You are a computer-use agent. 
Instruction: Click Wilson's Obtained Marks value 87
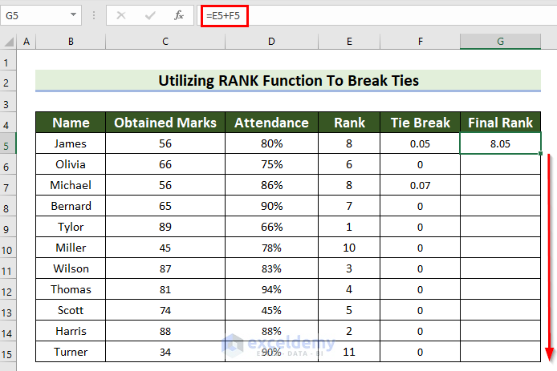(165, 268)
